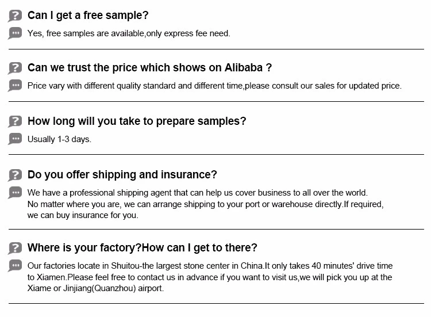Select 'Can we trust the price' question heading

[149, 68]
